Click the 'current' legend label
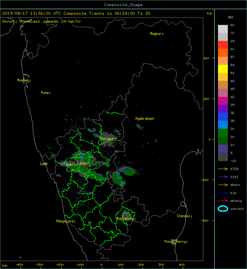The height and width of the screenshot is (269, 247). pos(237,209)
